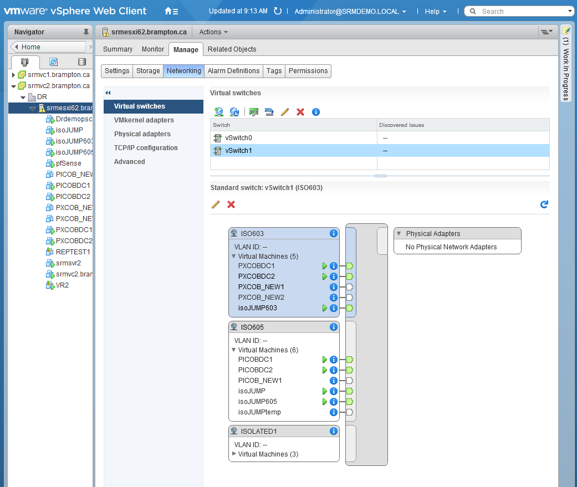Image resolution: width=577 pixels, height=487 pixels.
Task: Open the panel options menu icon
Action: [547, 32]
